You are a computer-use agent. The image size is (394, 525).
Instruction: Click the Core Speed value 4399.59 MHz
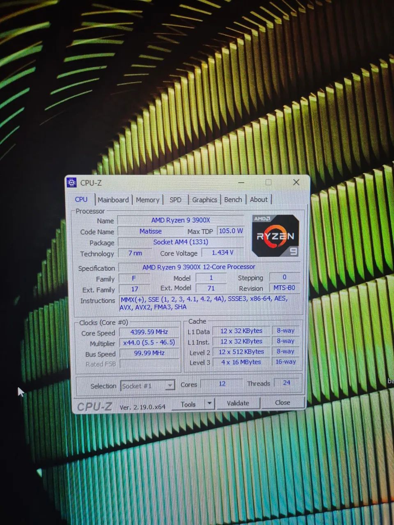point(149,332)
